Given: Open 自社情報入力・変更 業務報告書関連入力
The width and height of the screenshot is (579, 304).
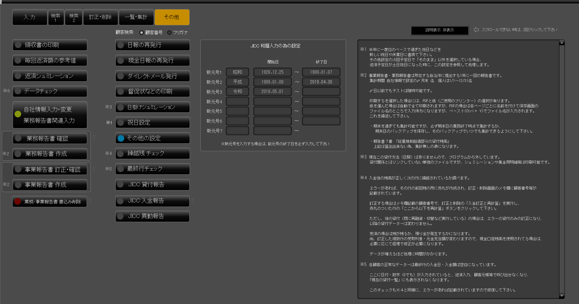Looking at the screenshot, I should point(50,115).
